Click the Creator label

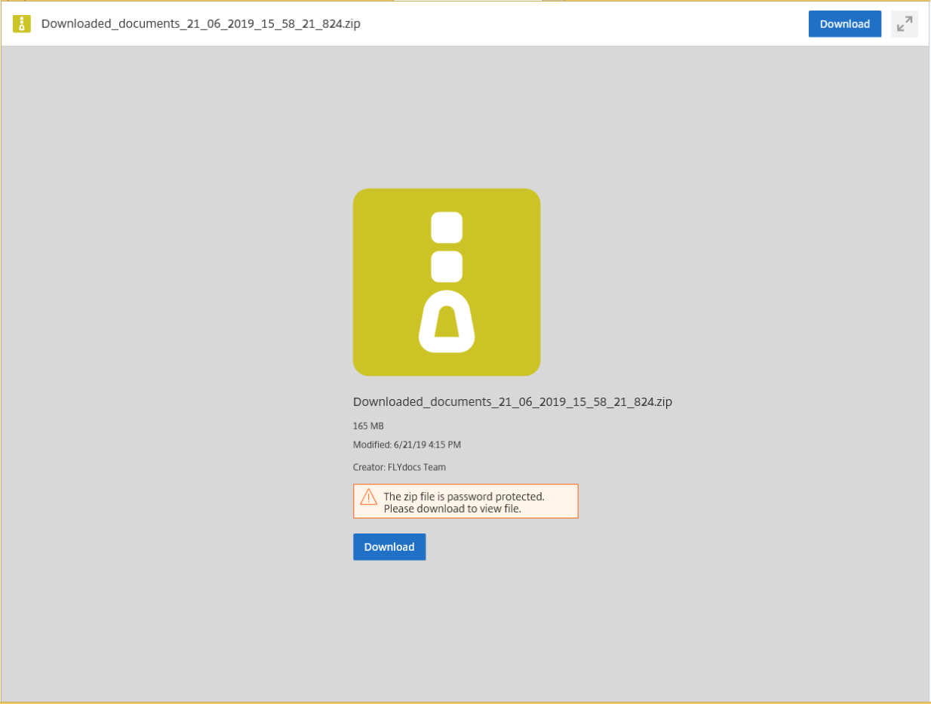click(368, 467)
